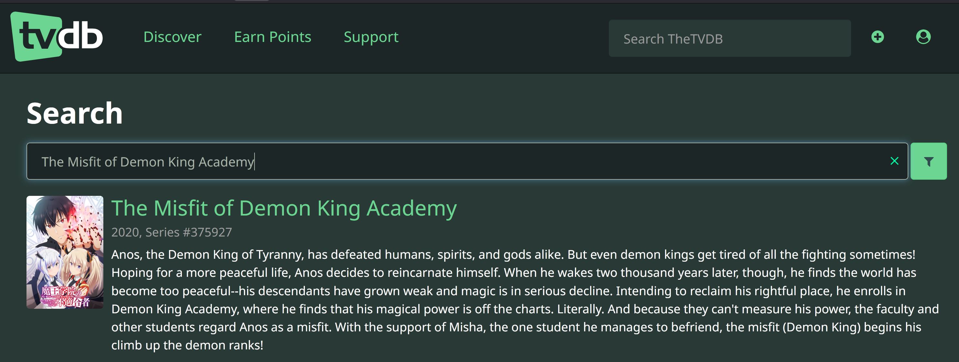
Task: Open the user account profile icon
Action: [x=923, y=37]
